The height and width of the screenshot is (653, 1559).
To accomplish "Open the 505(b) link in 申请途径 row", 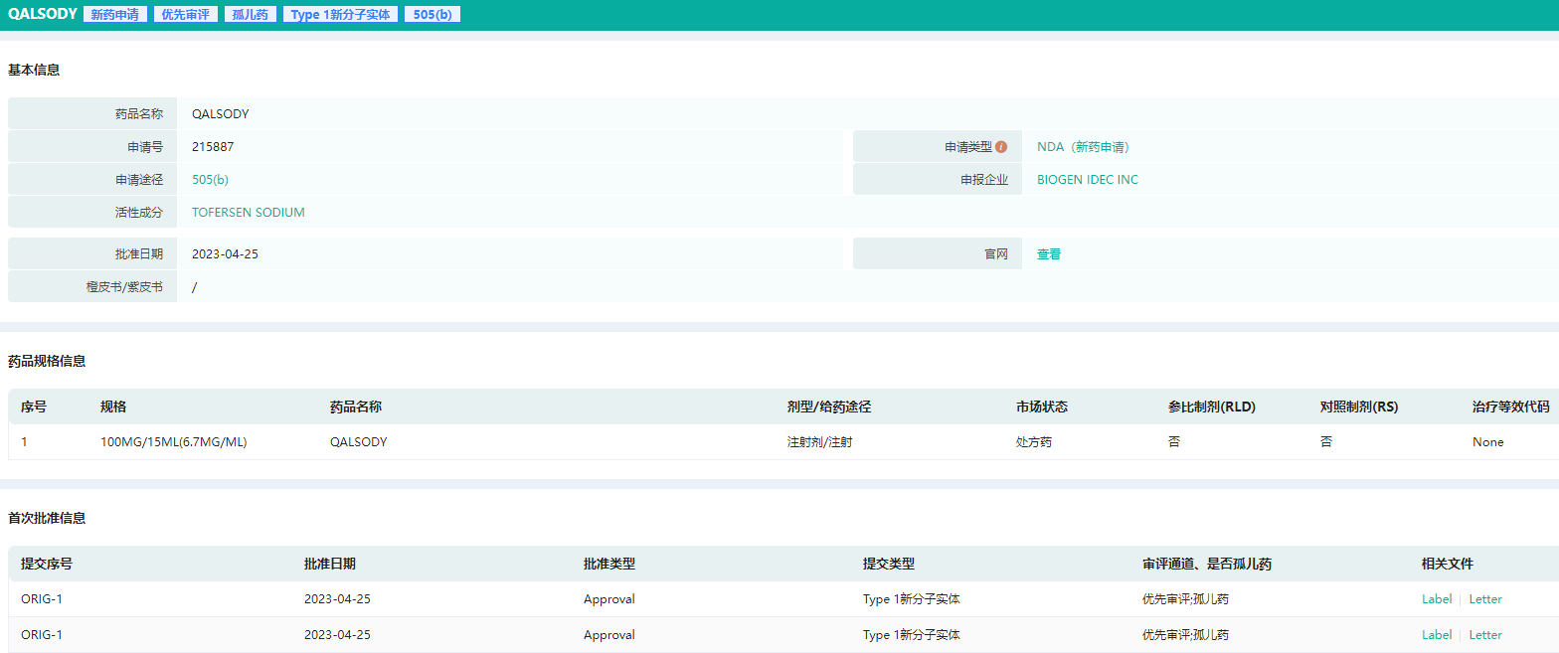I will click(210, 180).
